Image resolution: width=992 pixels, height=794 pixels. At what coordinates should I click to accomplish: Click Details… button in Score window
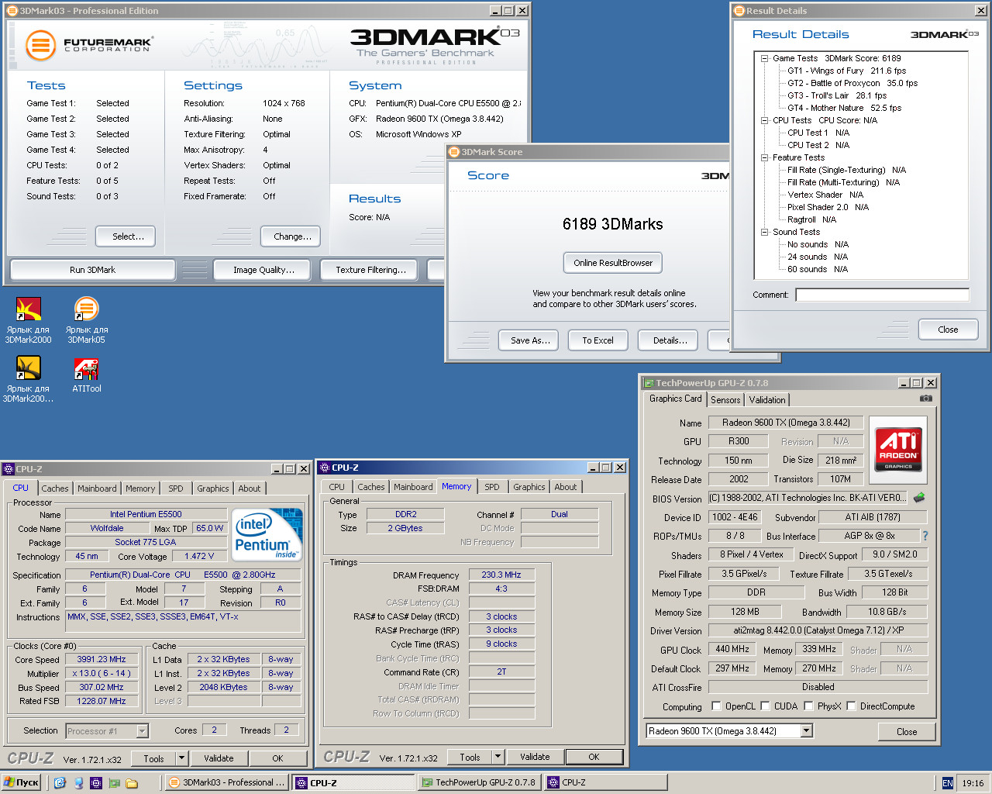[x=670, y=340]
